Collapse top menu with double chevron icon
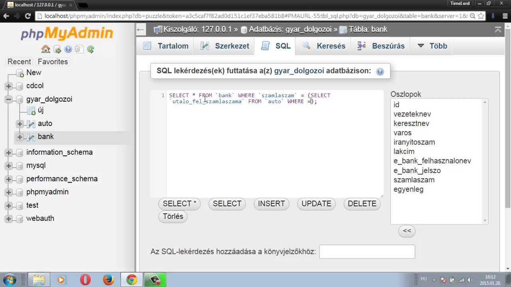 [x=498, y=29]
